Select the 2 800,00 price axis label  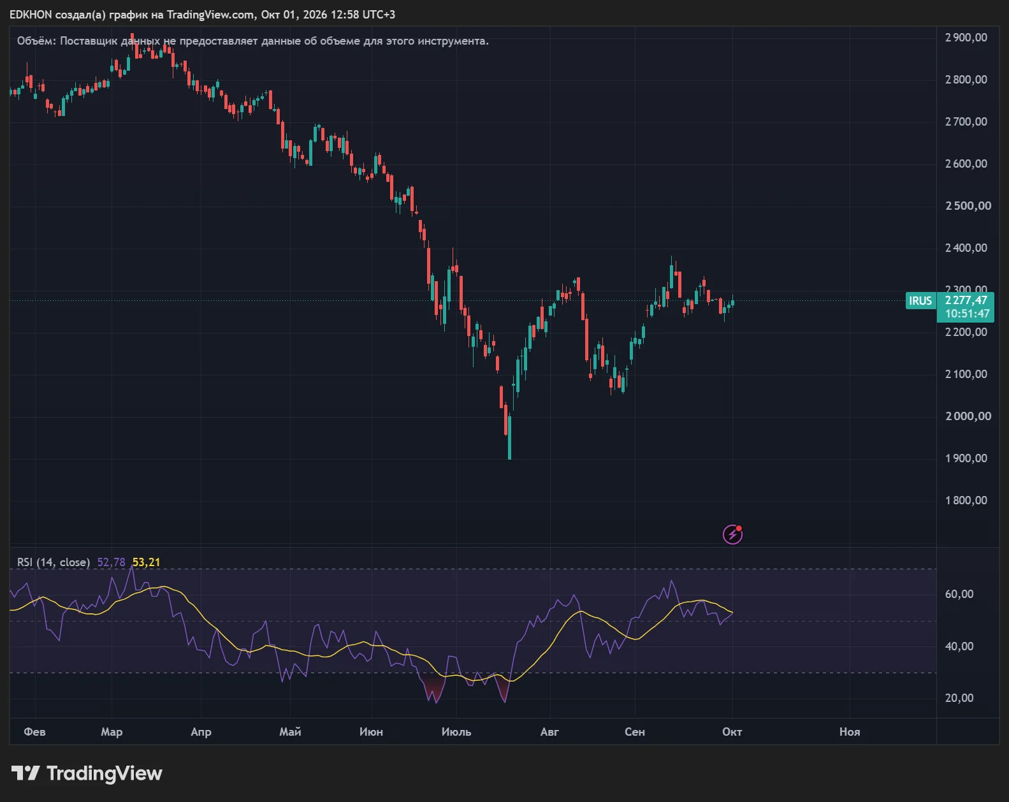pyautogui.click(x=966, y=80)
